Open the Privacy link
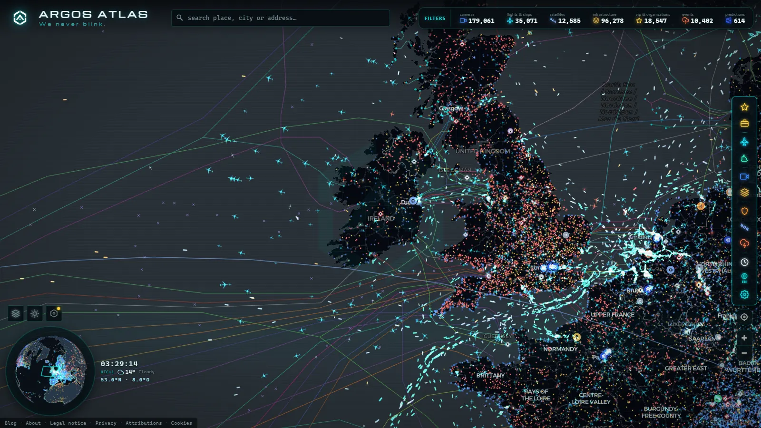This screenshot has width=761, height=428. (106, 423)
